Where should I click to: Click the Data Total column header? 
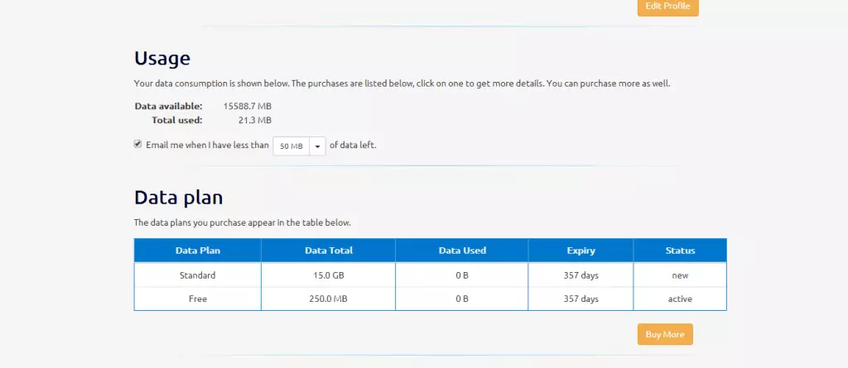tap(329, 251)
